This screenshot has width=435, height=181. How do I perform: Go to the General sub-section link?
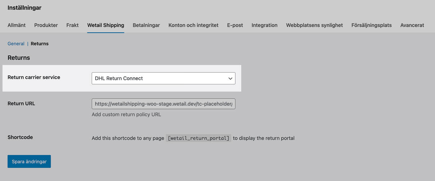(x=16, y=43)
